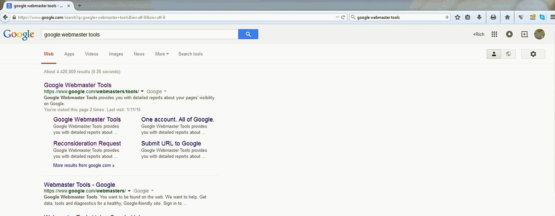Open the Reconsideration Request sitelink
This screenshot has height=216, width=555.
coord(87,143)
